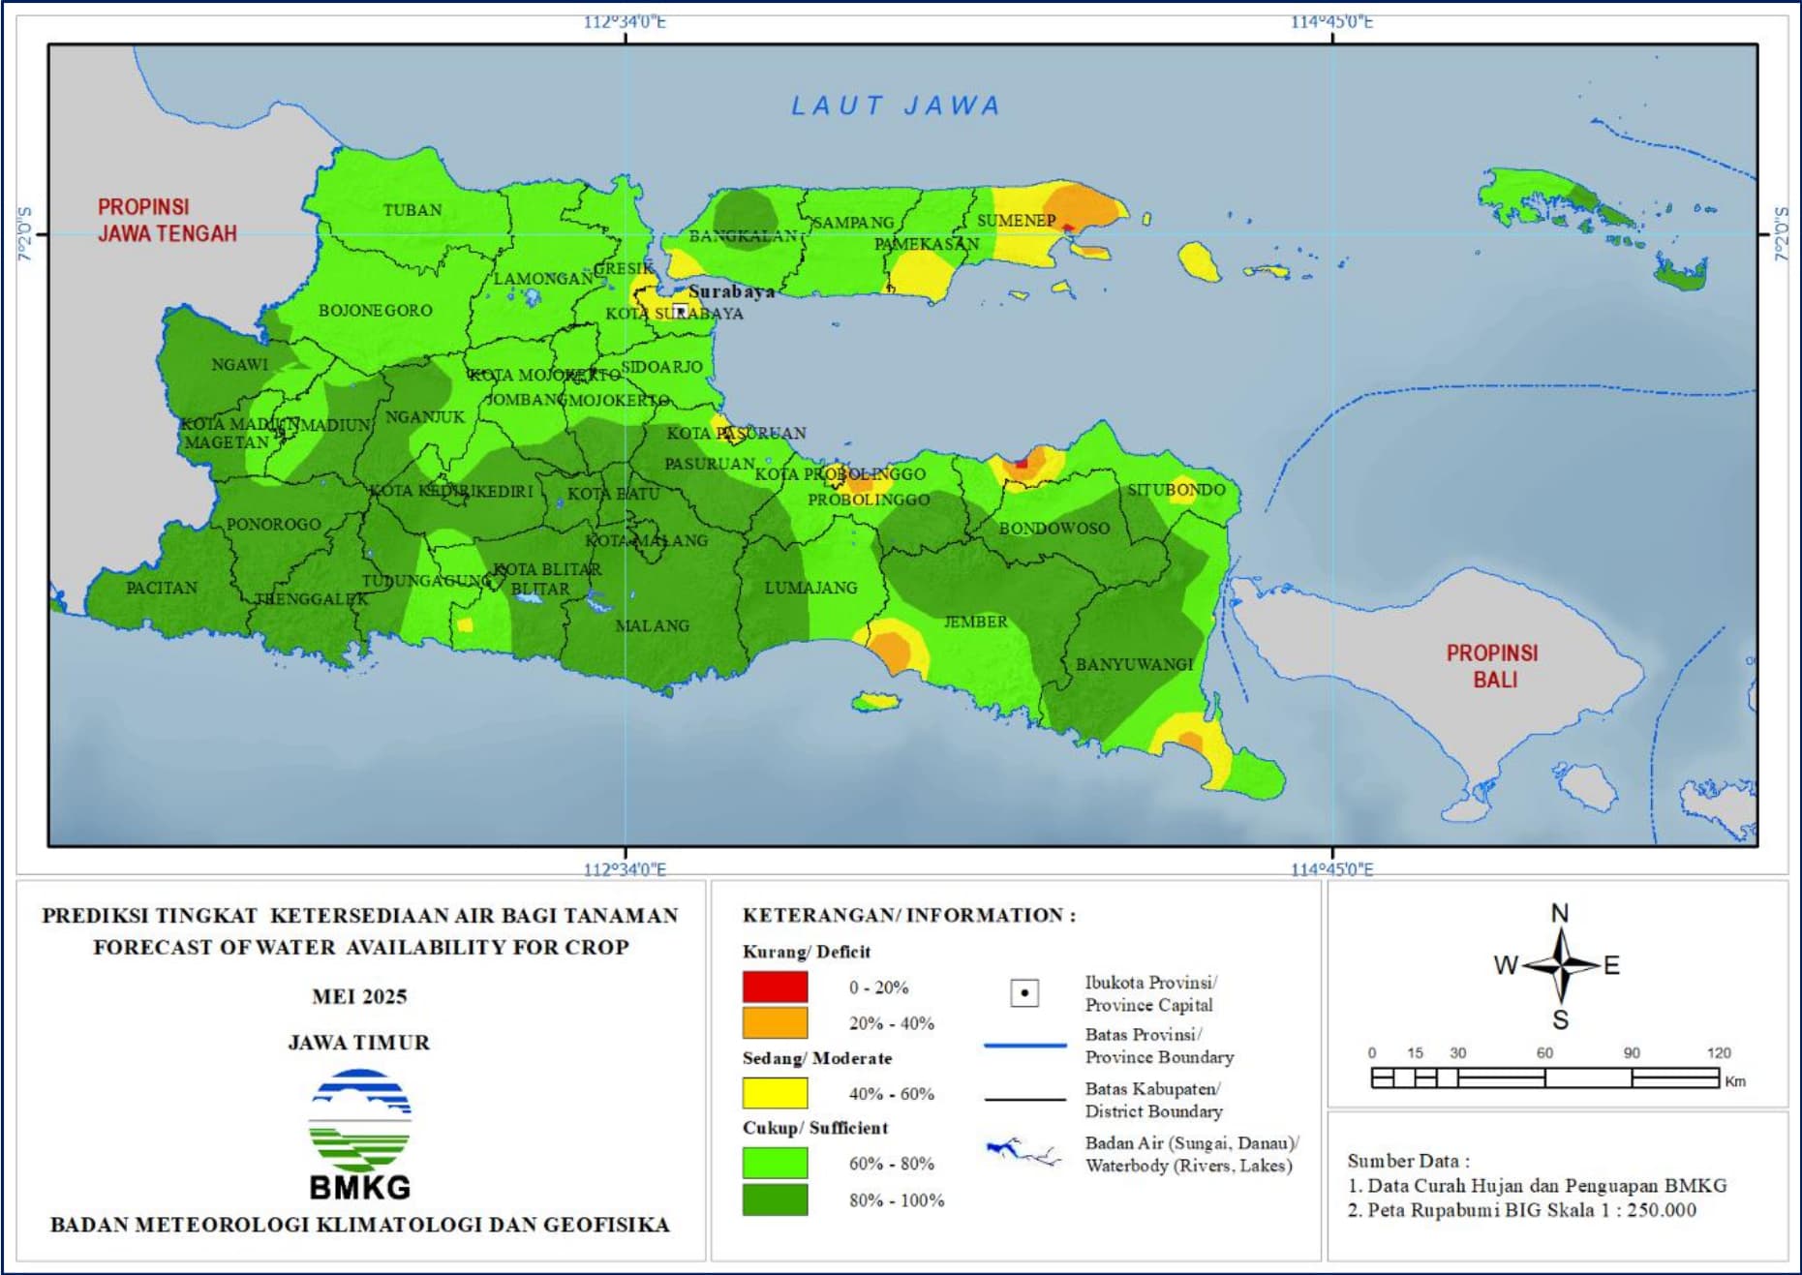This screenshot has width=1802, height=1275.
Task: Select the light green 60% - 80% swatch
Action: 775,1163
